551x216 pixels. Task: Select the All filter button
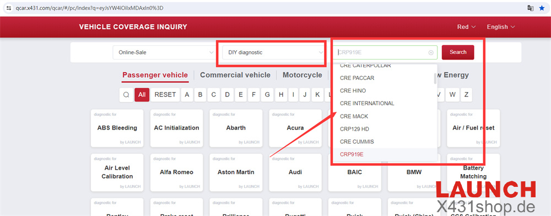click(x=142, y=95)
